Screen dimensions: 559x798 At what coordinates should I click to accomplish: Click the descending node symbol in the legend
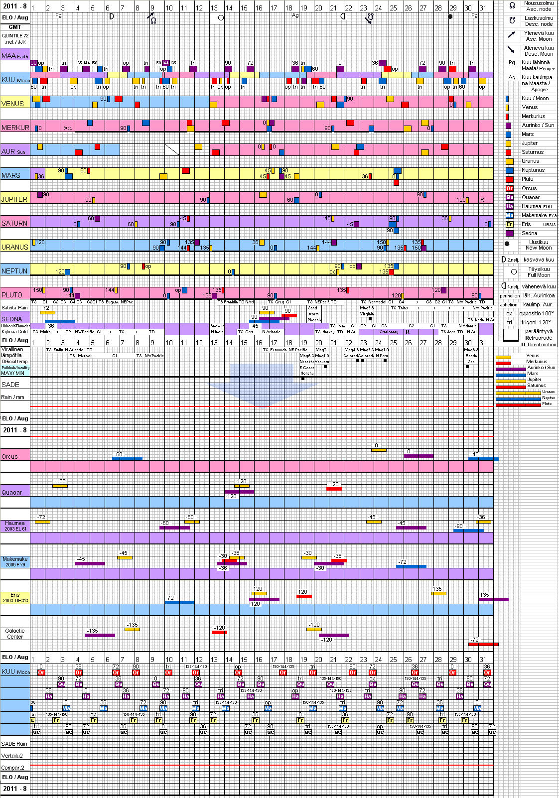click(x=512, y=21)
